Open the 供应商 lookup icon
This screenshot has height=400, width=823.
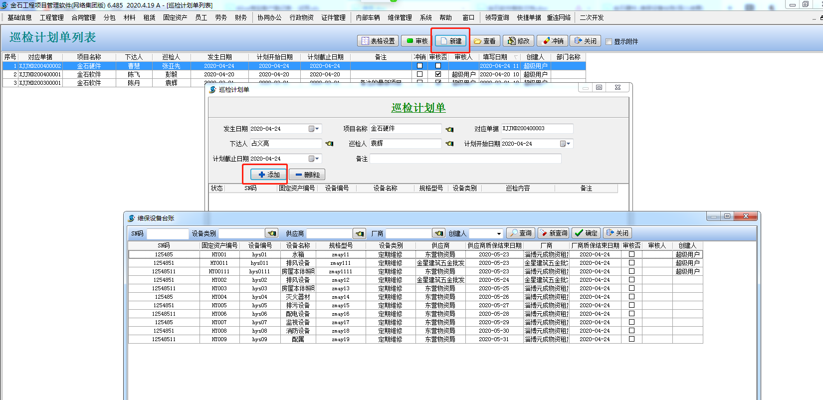(359, 233)
